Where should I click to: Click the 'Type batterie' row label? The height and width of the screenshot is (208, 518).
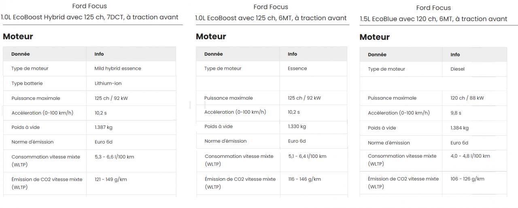click(x=27, y=83)
